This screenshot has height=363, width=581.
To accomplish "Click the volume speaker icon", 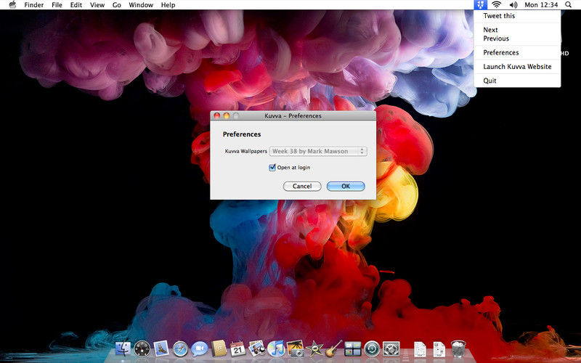I will tap(513, 5).
